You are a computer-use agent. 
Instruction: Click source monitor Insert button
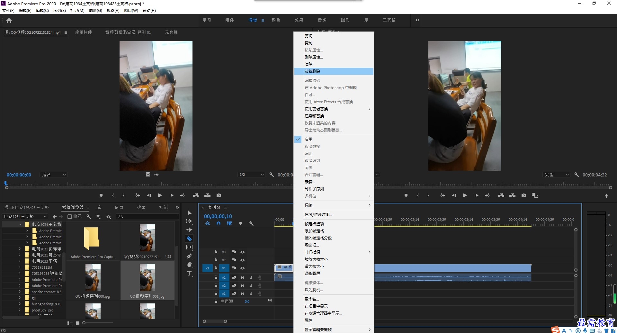pos(196,195)
